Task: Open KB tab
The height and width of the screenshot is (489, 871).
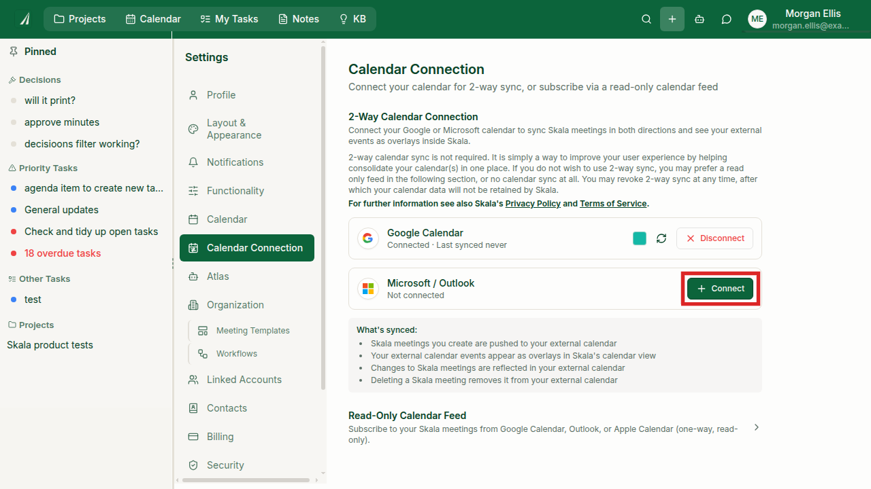Action: point(352,19)
